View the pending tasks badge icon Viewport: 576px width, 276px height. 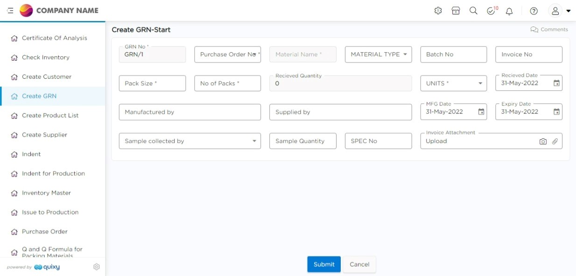491,10
